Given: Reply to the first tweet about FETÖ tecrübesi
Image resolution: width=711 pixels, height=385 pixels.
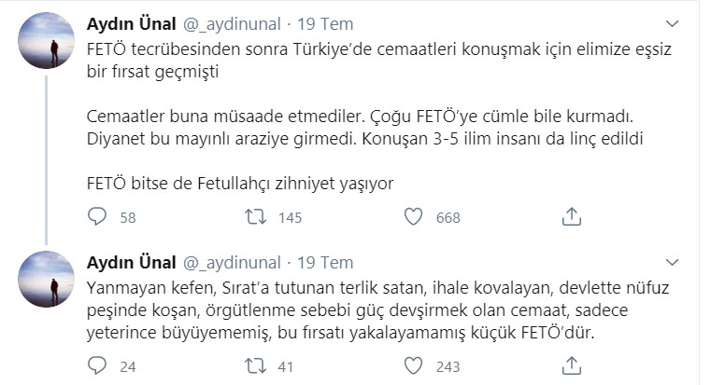Looking at the screenshot, I should pyautogui.click(x=98, y=217).
